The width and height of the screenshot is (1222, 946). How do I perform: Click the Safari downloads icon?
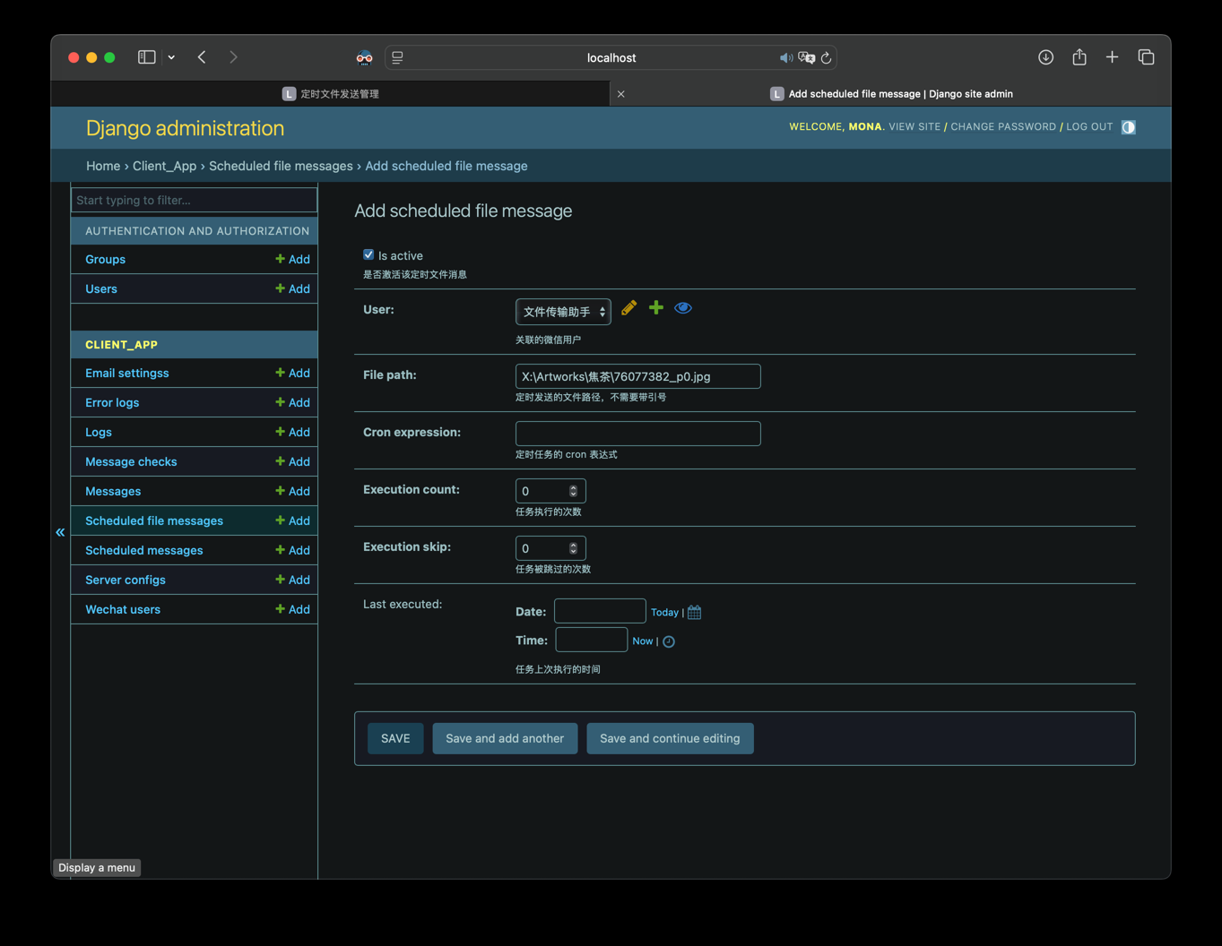[1045, 57]
